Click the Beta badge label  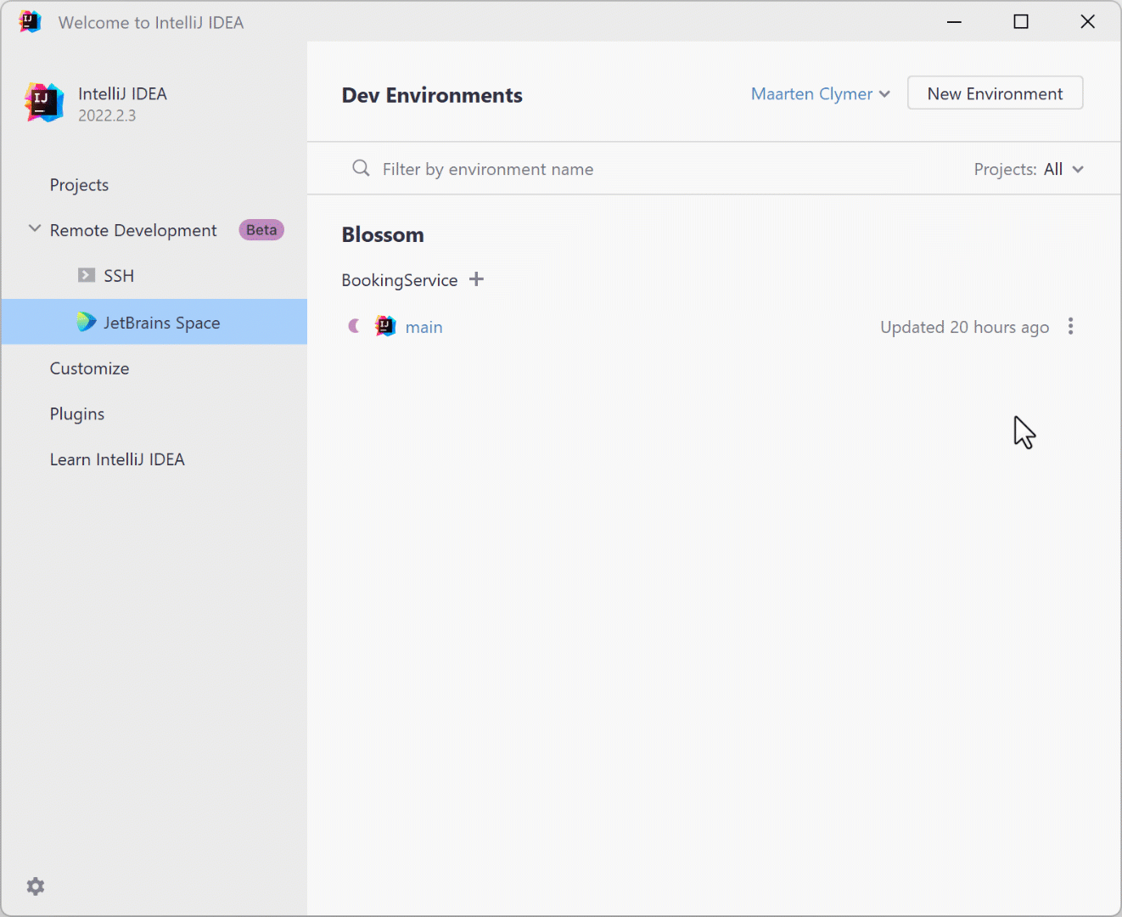point(261,230)
